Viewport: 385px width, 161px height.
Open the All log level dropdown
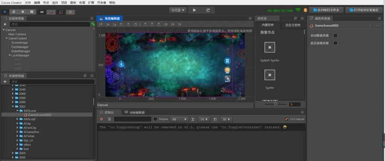[179, 119]
